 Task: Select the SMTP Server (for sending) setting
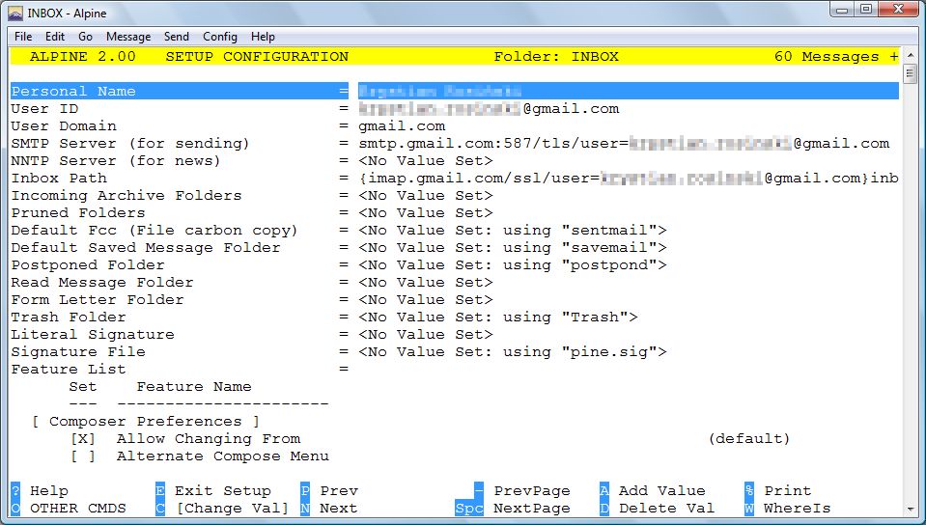click(x=130, y=144)
